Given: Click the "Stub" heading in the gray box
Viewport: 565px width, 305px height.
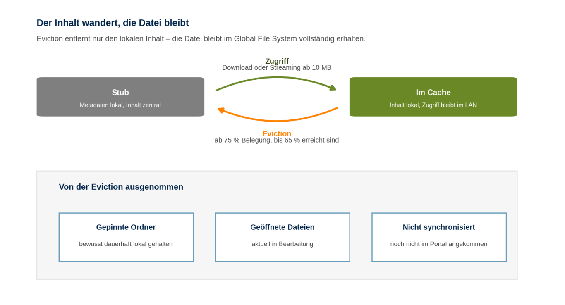Looking at the screenshot, I should click(120, 92).
